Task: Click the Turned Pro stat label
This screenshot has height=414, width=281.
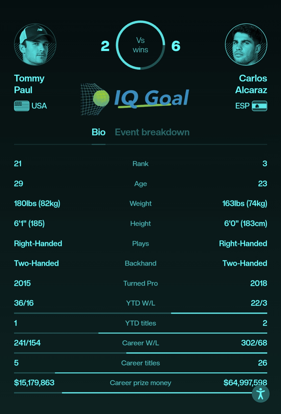Action: (140, 283)
